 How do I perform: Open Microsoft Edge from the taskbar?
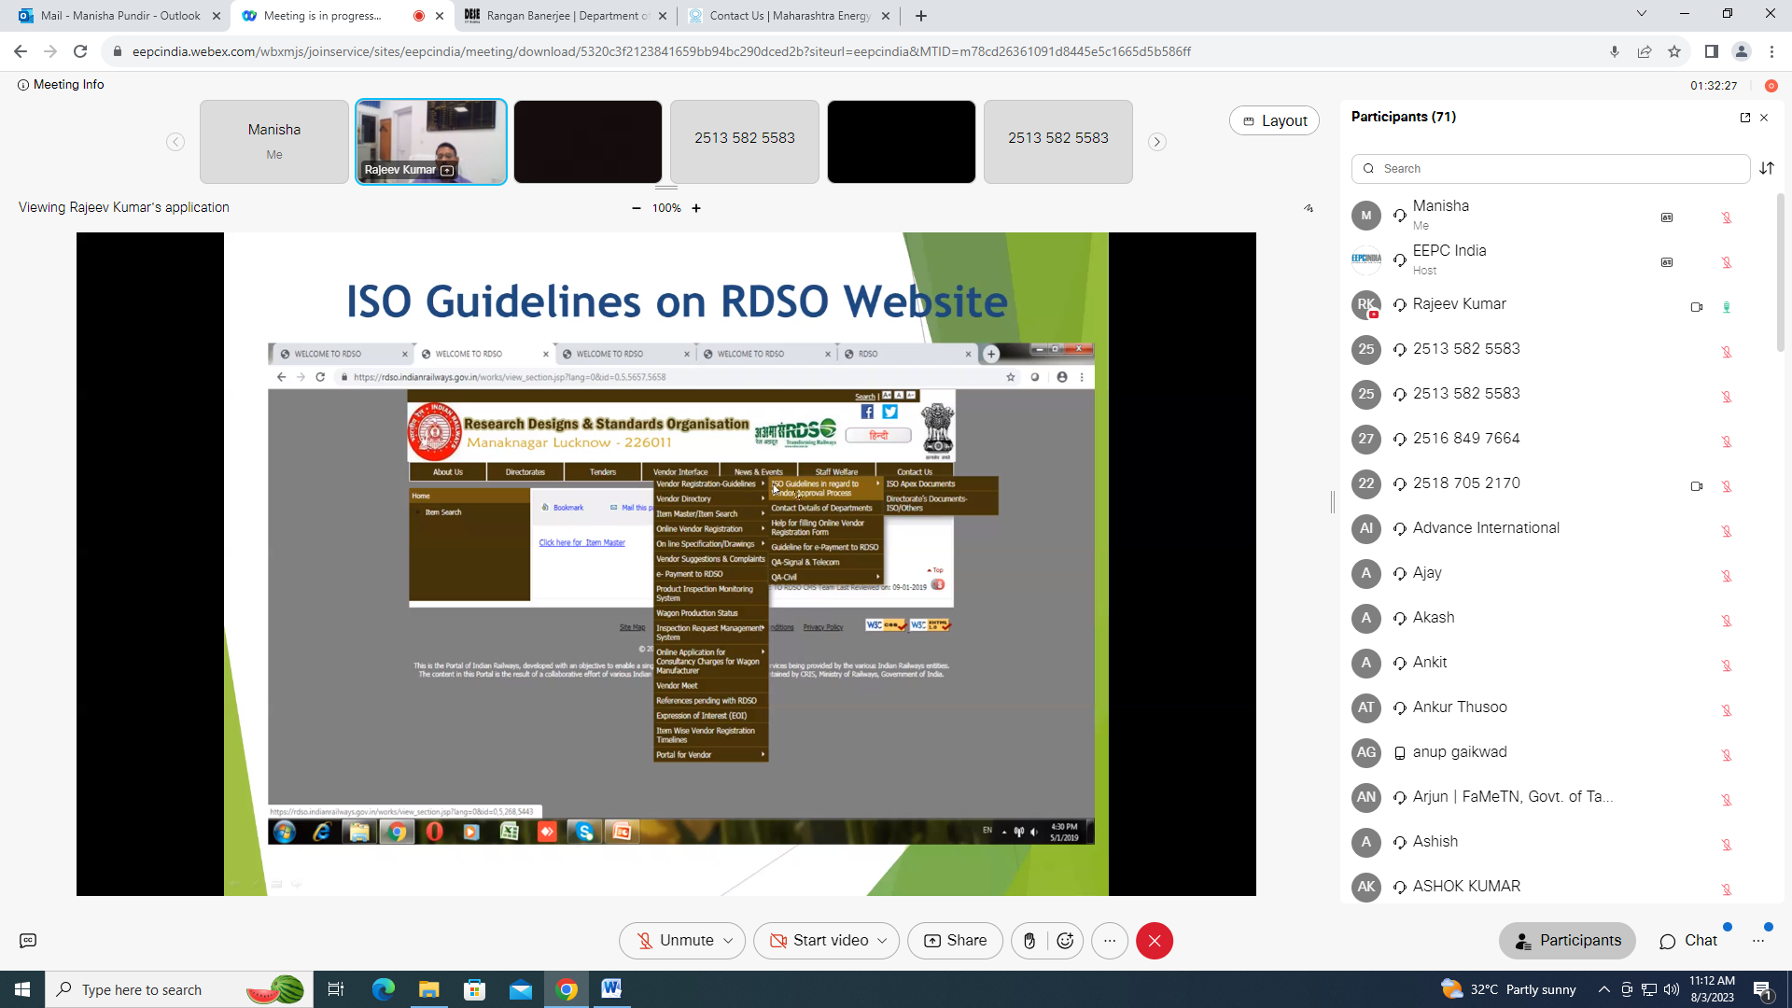(x=384, y=989)
